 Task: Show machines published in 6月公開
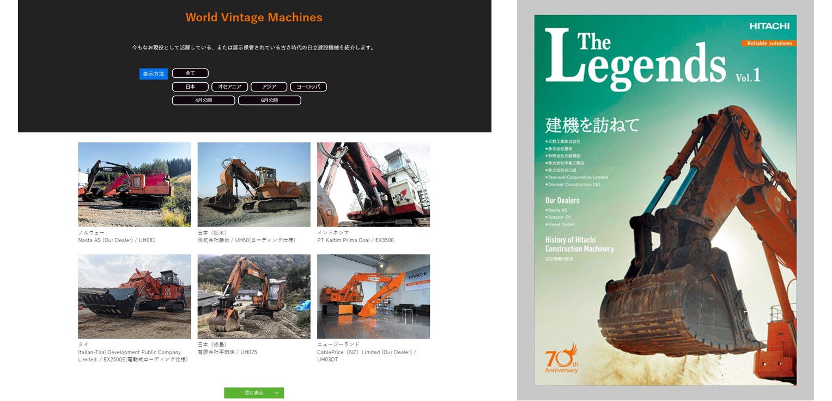tap(269, 101)
